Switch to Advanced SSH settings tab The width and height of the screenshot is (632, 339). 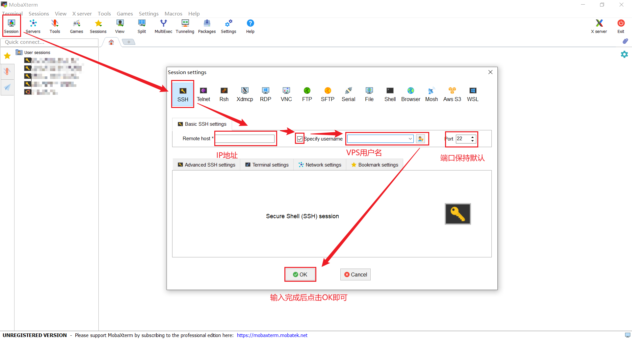pyautogui.click(x=207, y=165)
